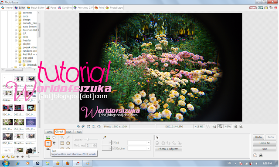
Task: Open the Outline style dropdown
Action: (106, 148)
